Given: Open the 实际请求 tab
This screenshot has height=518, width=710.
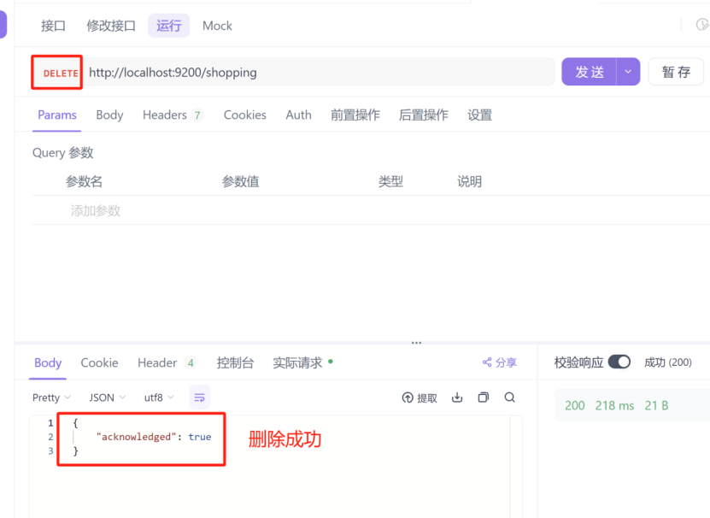Looking at the screenshot, I should (x=302, y=363).
